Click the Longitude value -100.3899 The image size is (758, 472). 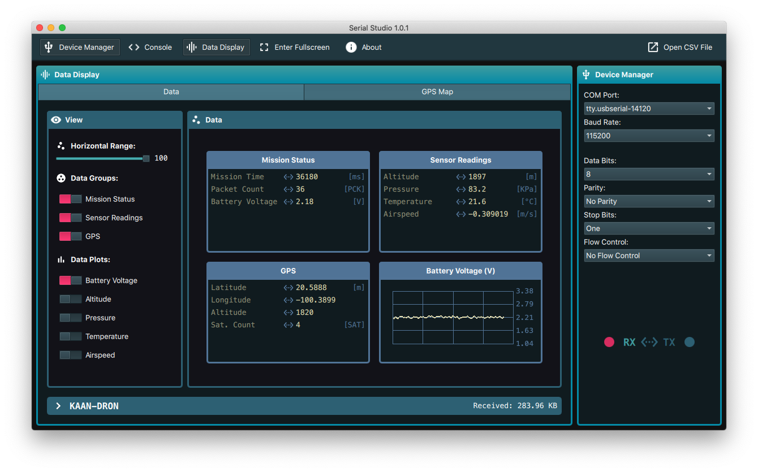[x=316, y=300]
